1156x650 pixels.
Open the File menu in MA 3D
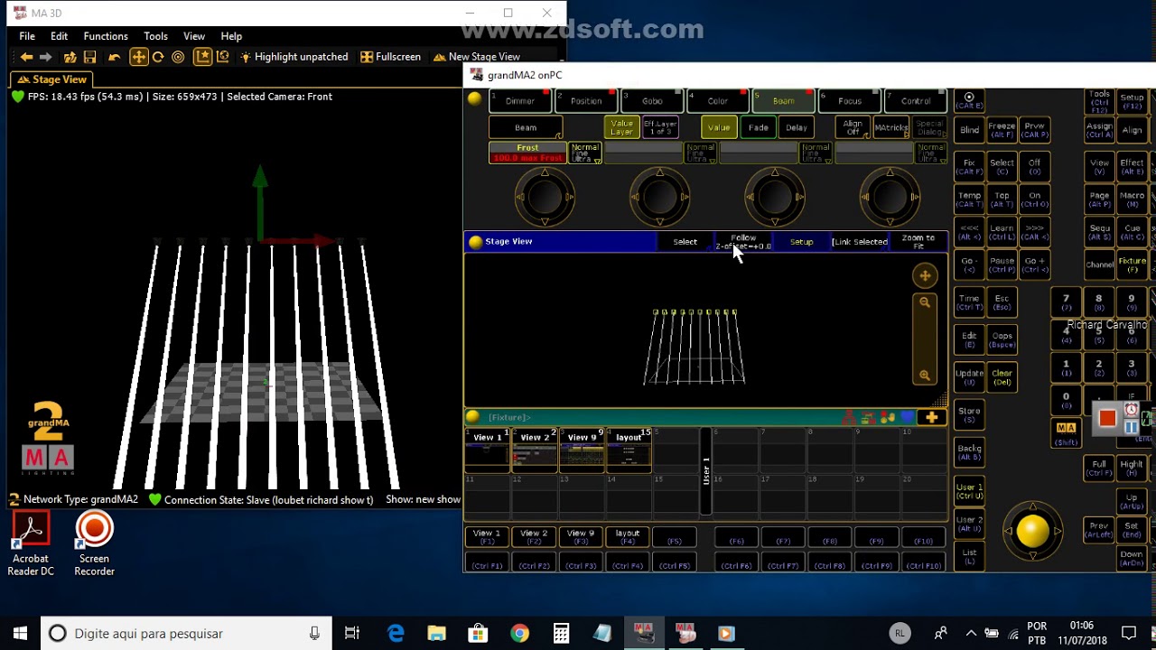click(27, 36)
